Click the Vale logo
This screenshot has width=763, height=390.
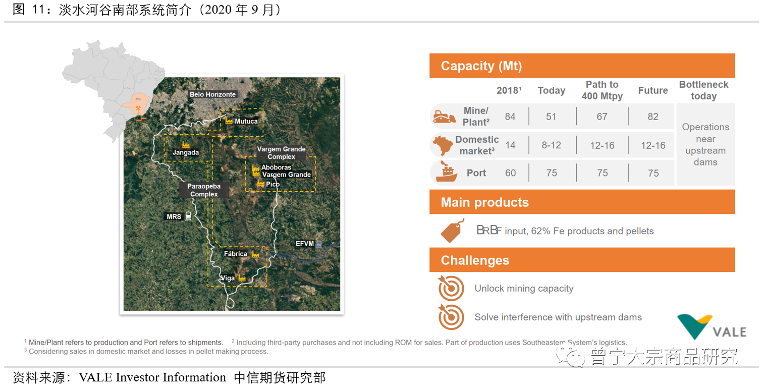(712, 327)
